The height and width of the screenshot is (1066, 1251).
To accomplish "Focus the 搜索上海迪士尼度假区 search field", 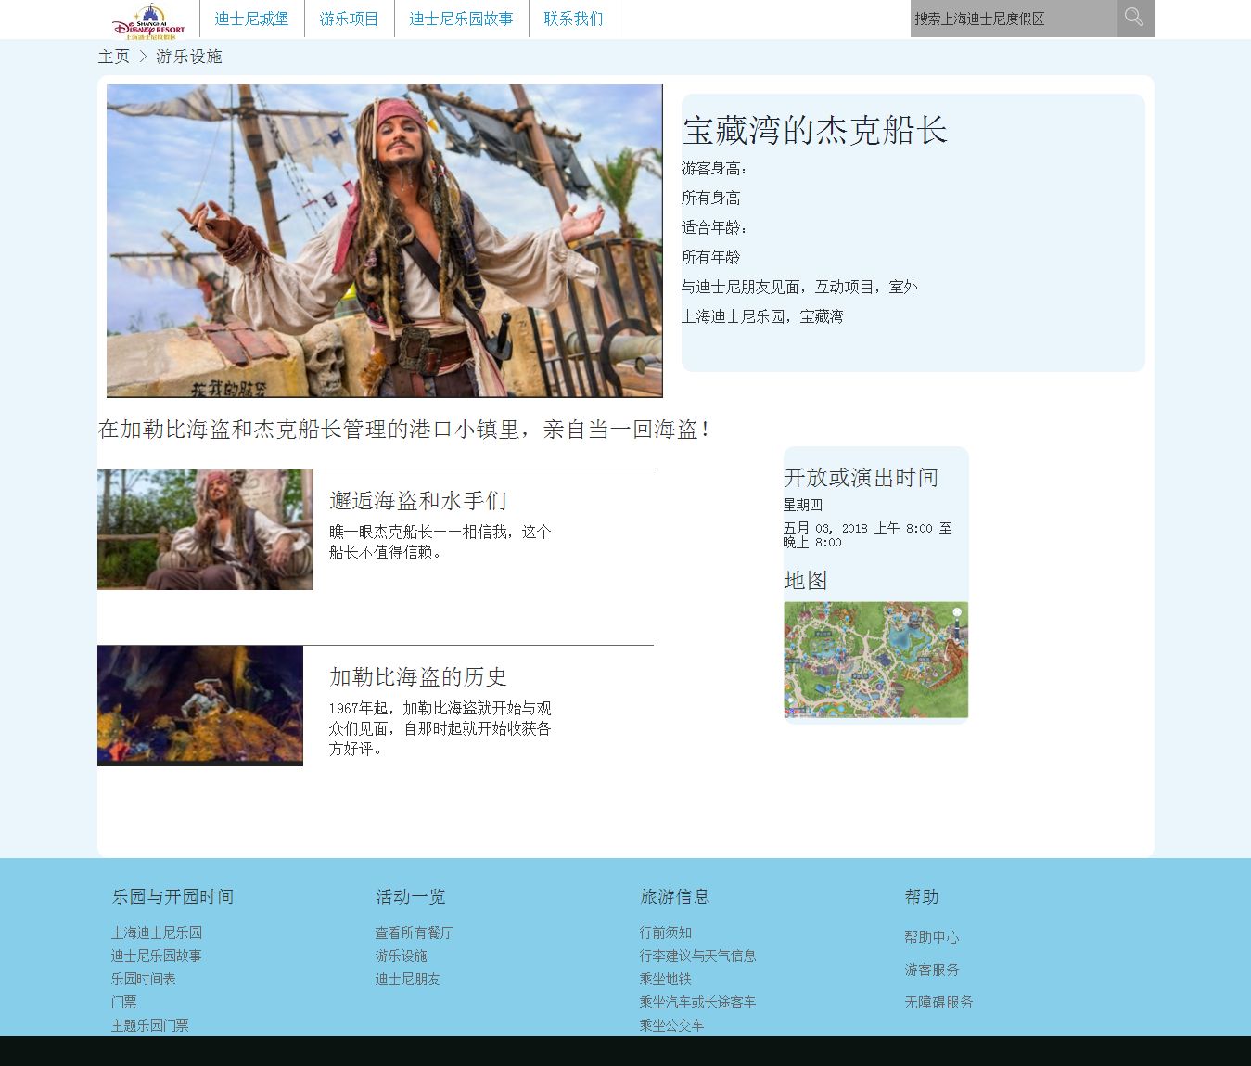I will click(1014, 19).
